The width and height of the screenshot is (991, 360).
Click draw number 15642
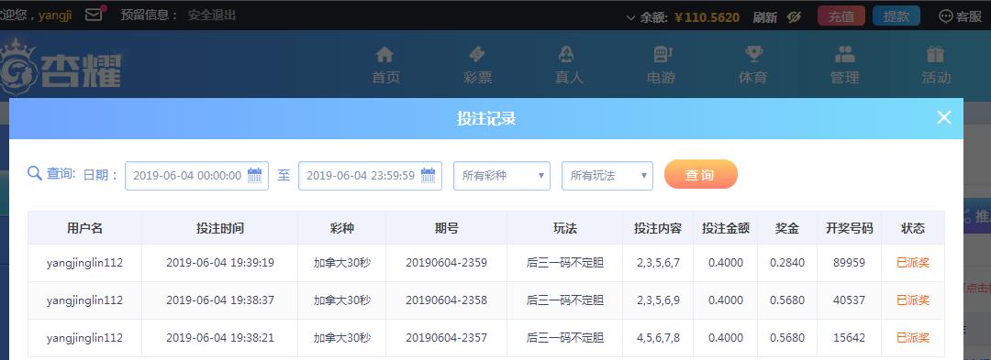pyautogui.click(x=849, y=338)
